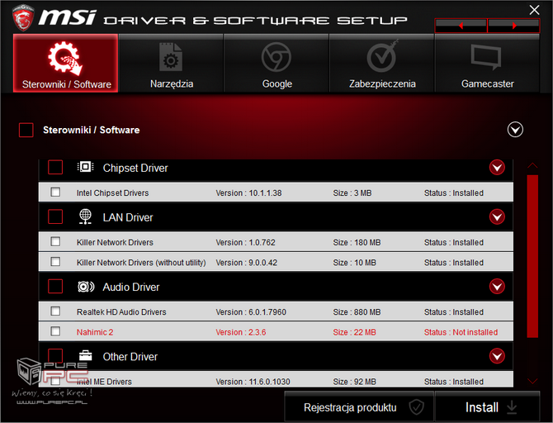Click the Other Driver toolbox icon
Screen dimensions: 553x423
pos(85,355)
